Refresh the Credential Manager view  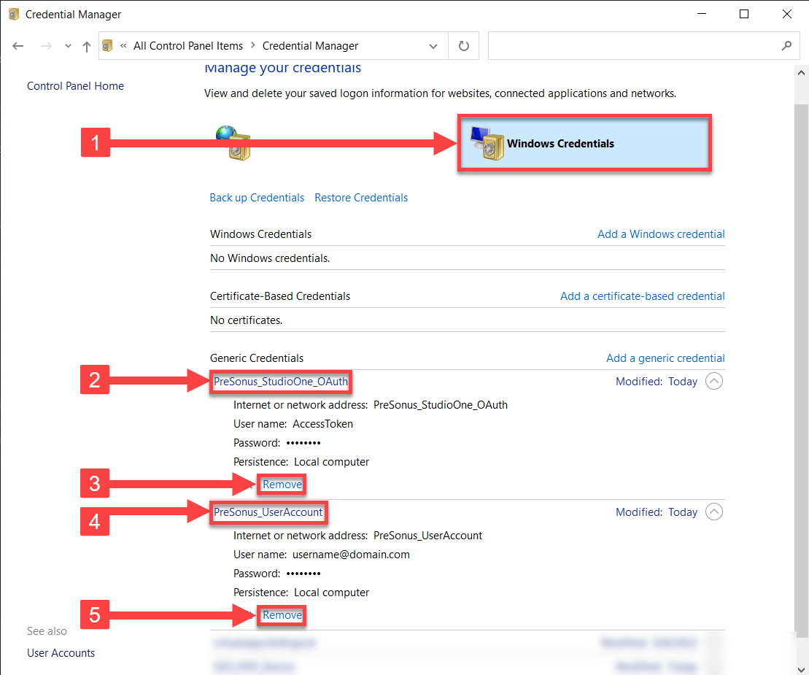pos(464,46)
